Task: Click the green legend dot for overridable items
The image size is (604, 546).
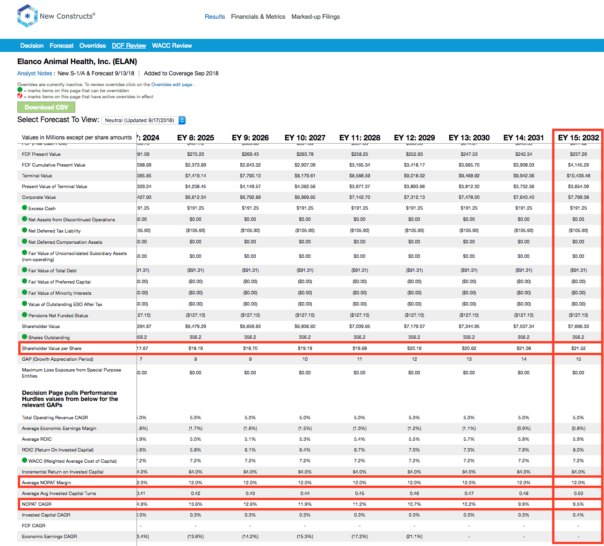Action: [20, 90]
